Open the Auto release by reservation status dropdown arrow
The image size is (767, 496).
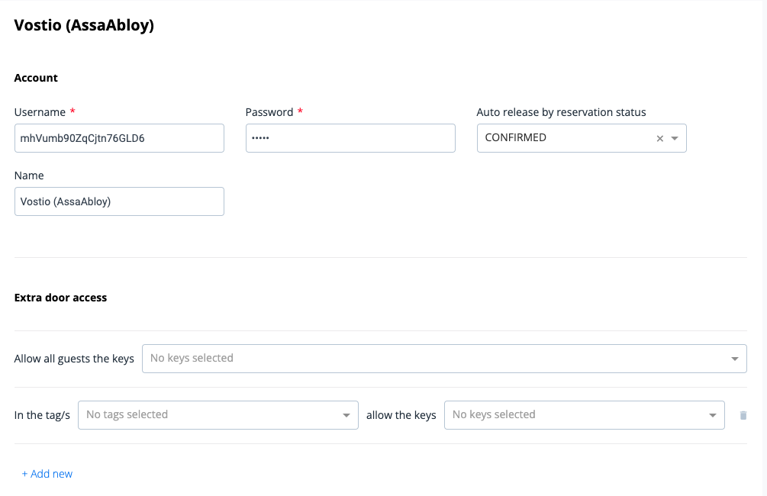pyautogui.click(x=675, y=138)
